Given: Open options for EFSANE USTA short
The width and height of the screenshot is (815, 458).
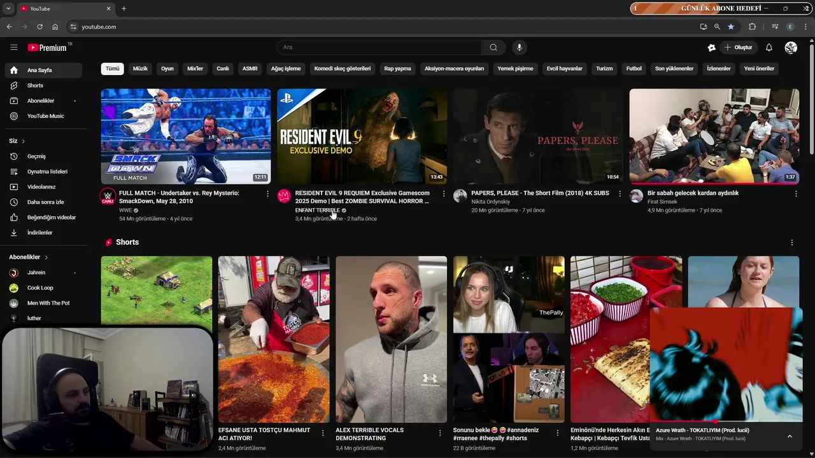Looking at the screenshot, I should pos(323,433).
